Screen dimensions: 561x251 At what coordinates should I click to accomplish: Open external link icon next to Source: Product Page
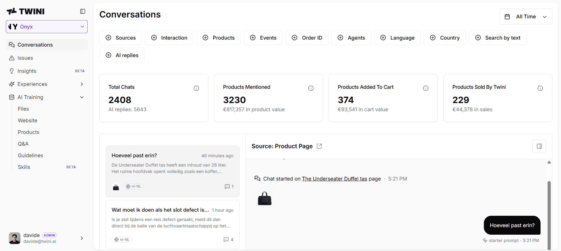pos(319,146)
